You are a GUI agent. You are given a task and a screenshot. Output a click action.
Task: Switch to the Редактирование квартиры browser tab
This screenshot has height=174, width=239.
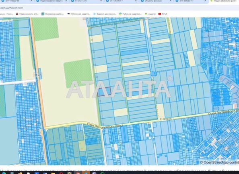[51, 1]
